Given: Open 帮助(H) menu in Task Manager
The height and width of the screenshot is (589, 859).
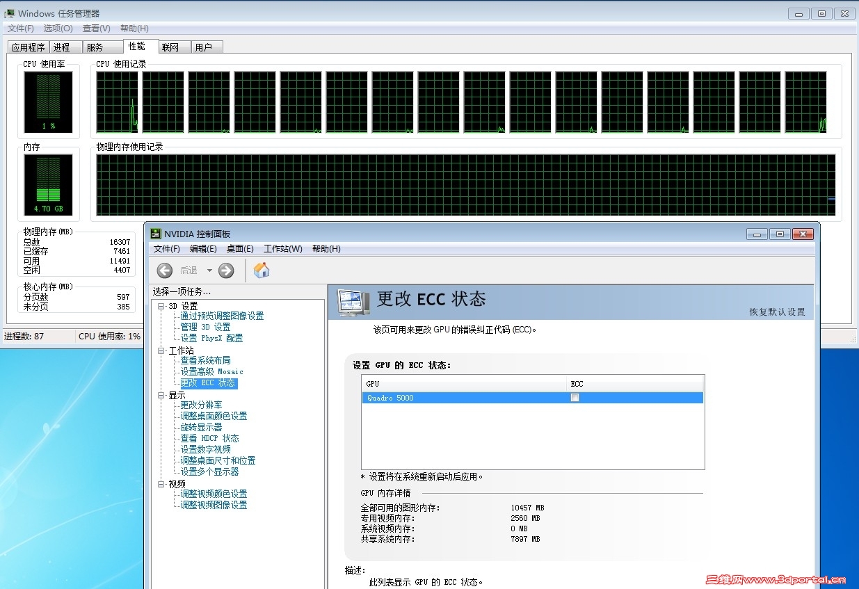Looking at the screenshot, I should click(x=134, y=29).
